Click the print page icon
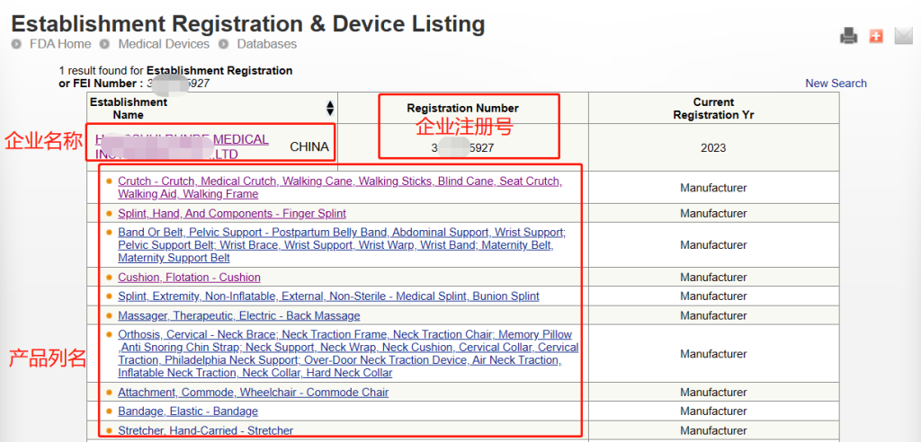The width and height of the screenshot is (921, 442). [x=848, y=36]
